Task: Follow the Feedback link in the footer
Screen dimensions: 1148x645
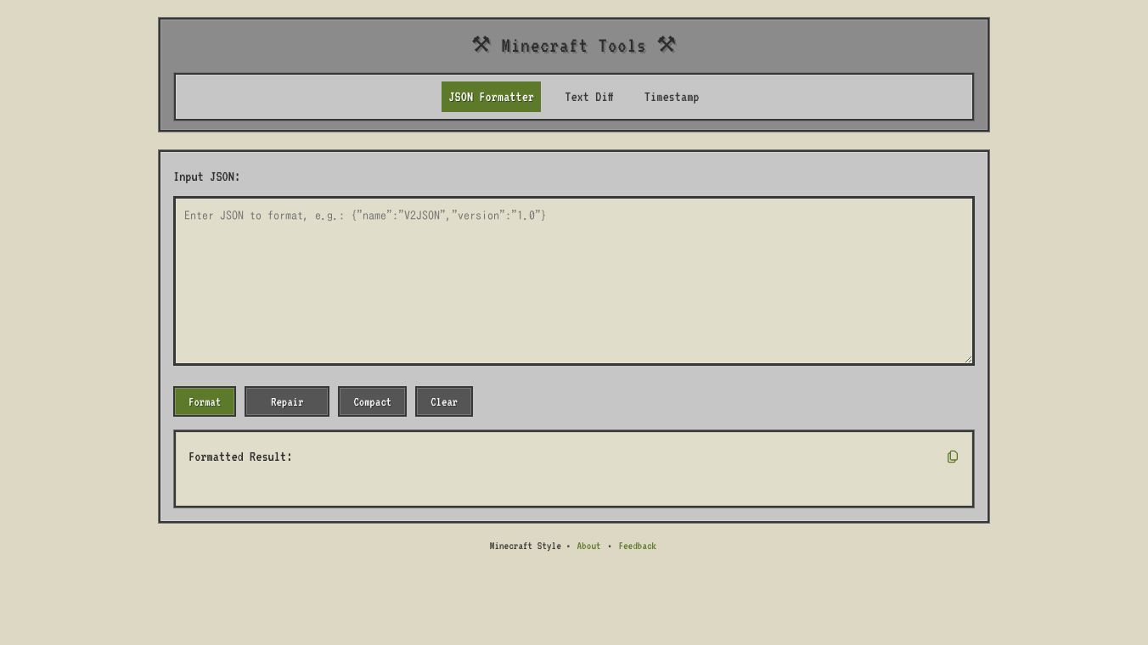Action: point(637,546)
